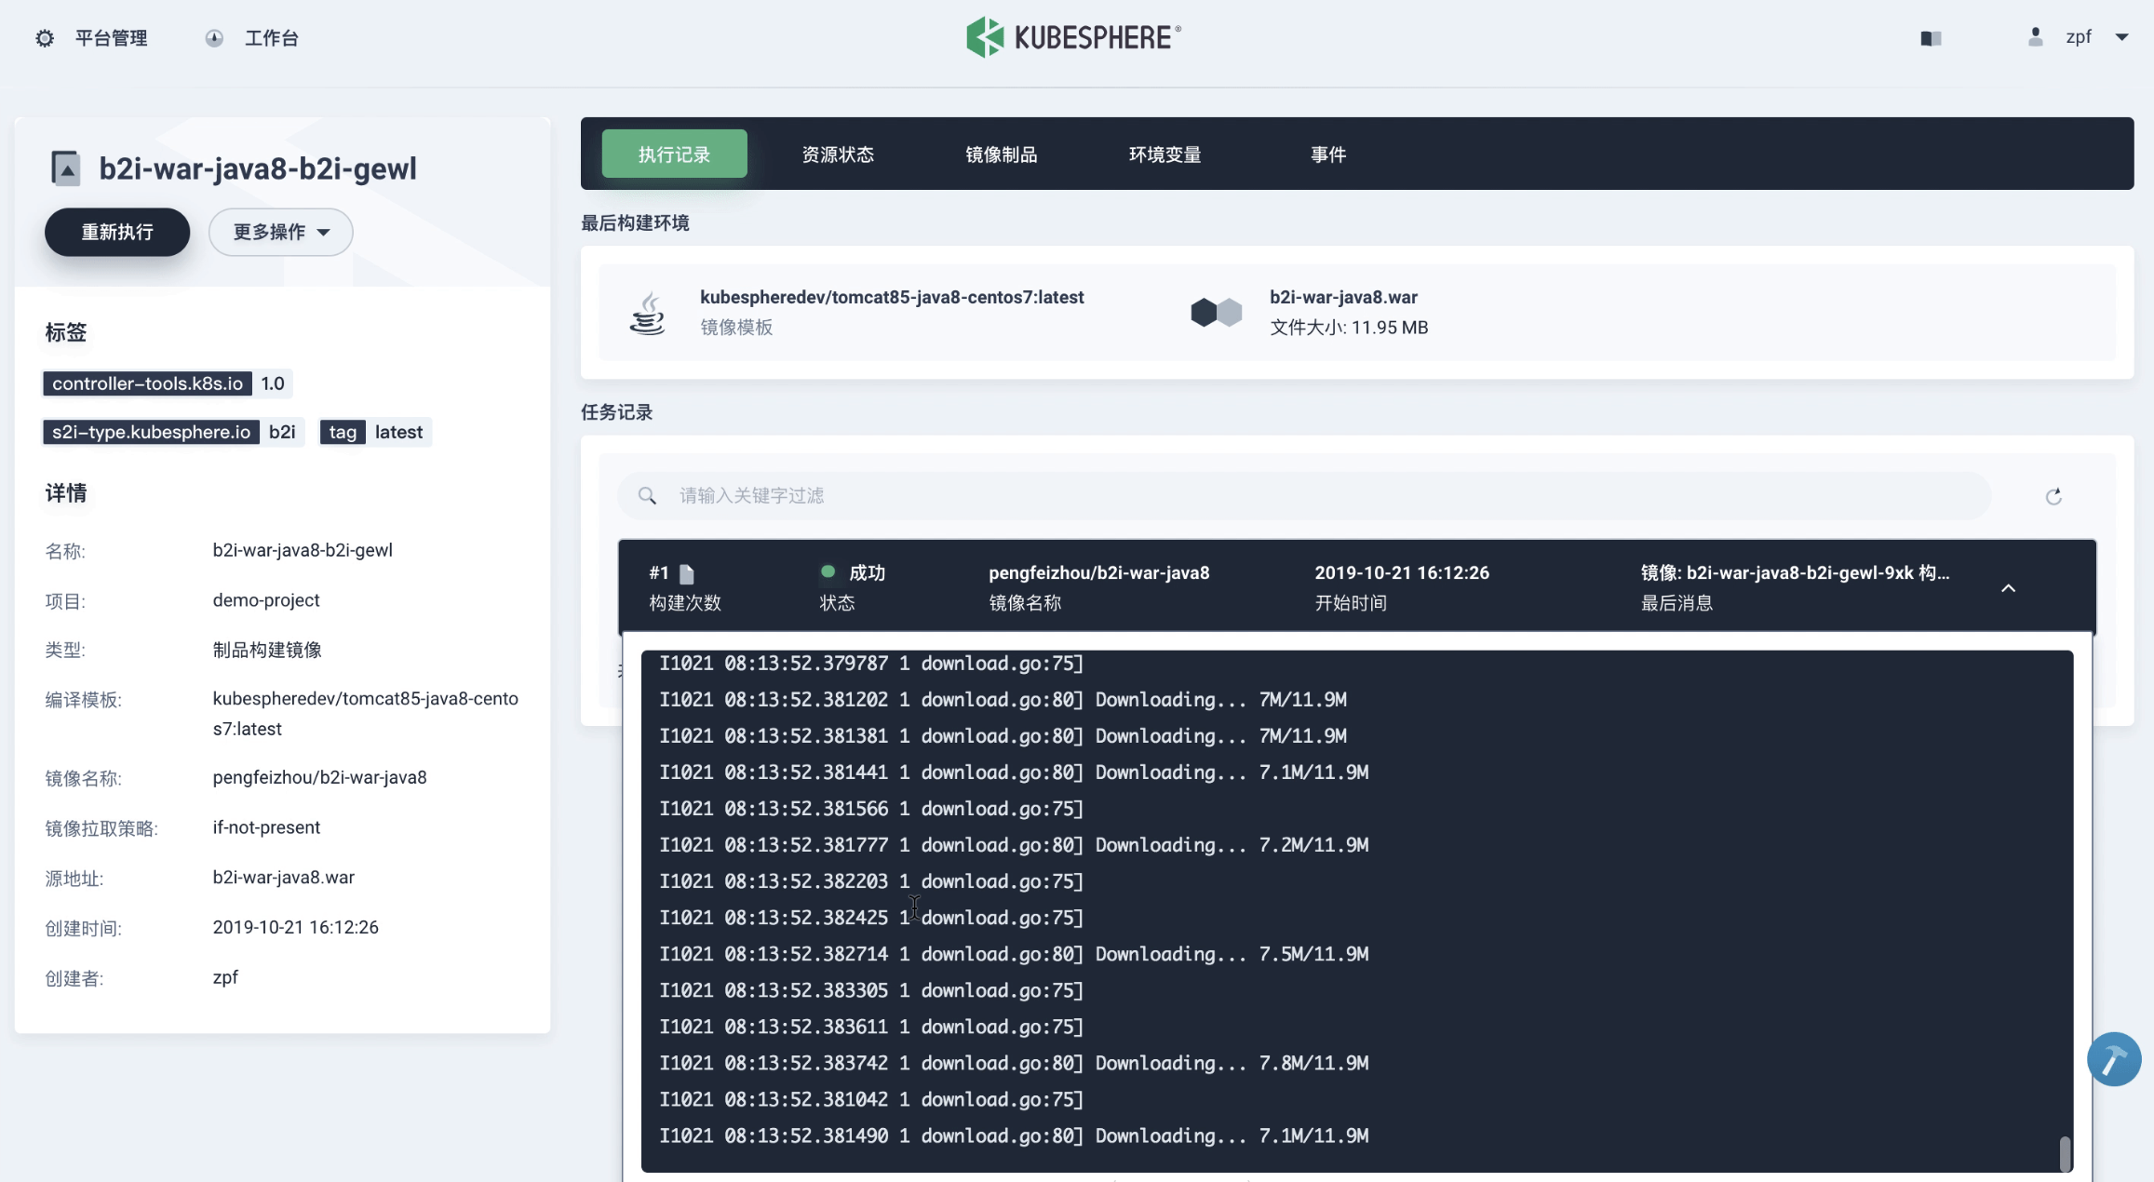Click the refresh icon next to filter box

click(x=2053, y=496)
